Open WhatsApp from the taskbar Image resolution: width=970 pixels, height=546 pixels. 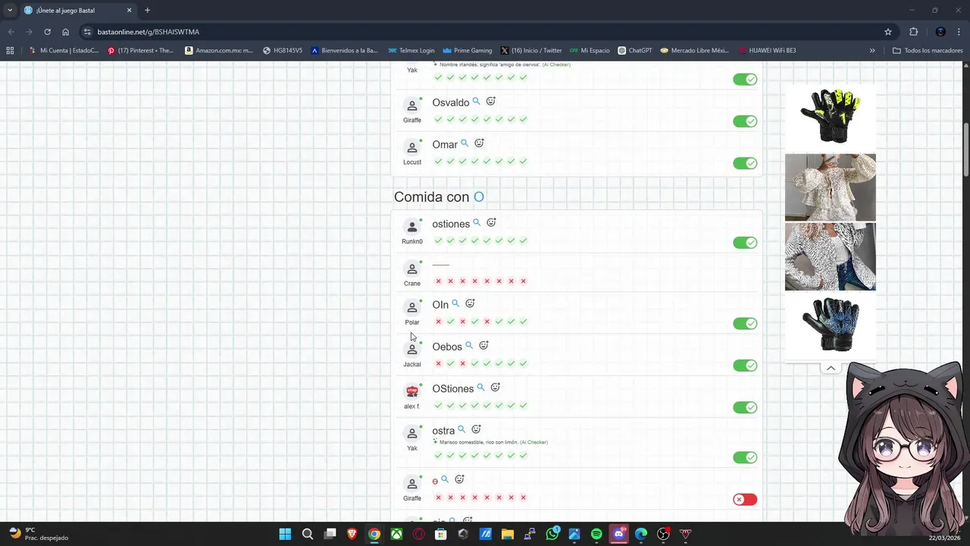pyautogui.click(x=552, y=534)
